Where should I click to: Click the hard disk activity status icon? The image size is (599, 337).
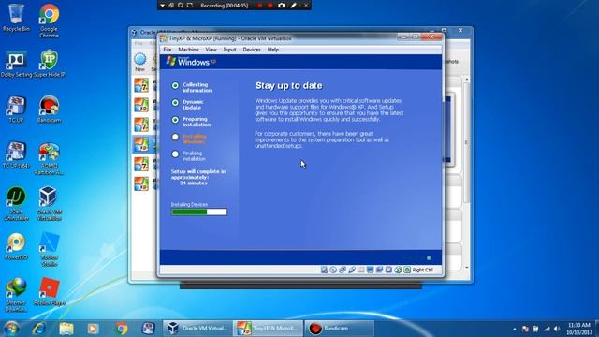pyautogui.click(x=324, y=270)
